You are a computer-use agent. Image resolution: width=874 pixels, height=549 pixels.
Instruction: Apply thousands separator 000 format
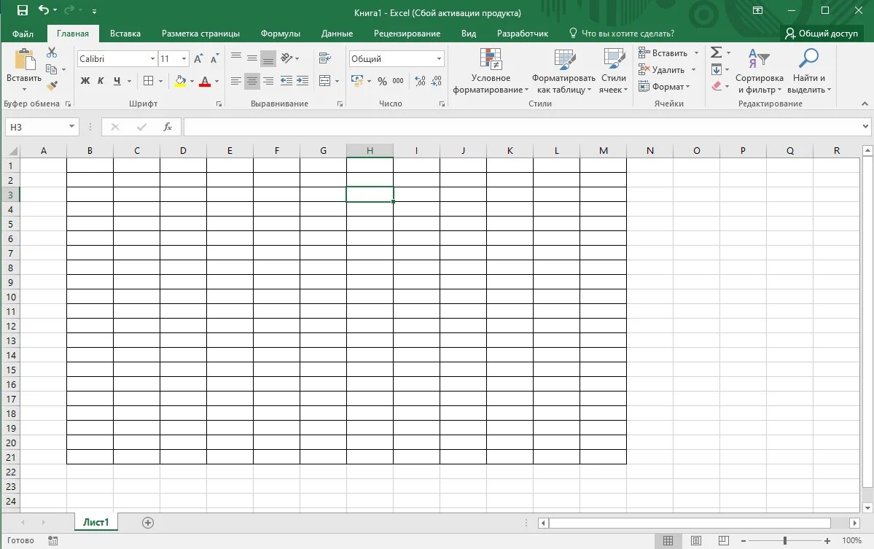point(398,81)
